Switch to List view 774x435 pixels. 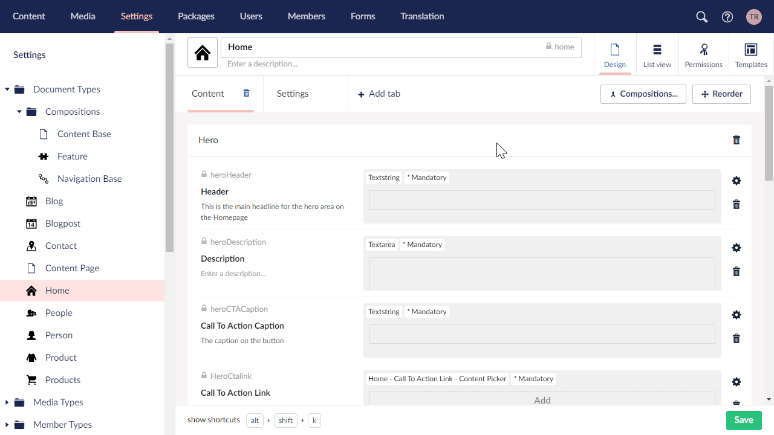click(x=657, y=54)
